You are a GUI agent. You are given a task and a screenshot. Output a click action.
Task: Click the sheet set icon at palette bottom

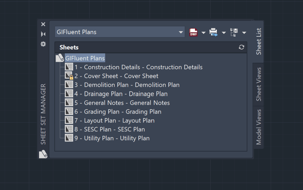point(43,154)
